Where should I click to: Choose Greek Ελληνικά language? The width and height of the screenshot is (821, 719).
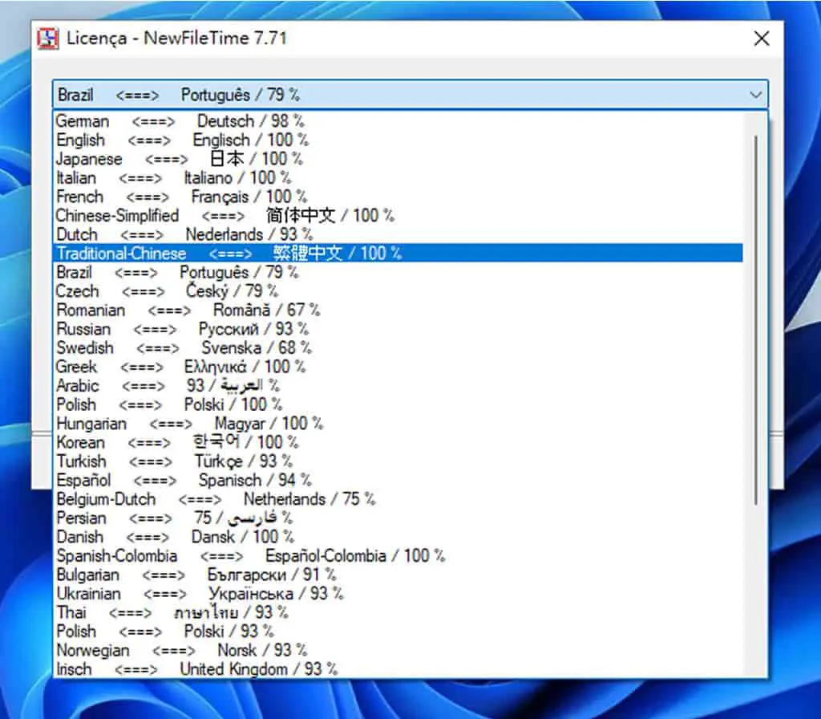coord(398,367)
